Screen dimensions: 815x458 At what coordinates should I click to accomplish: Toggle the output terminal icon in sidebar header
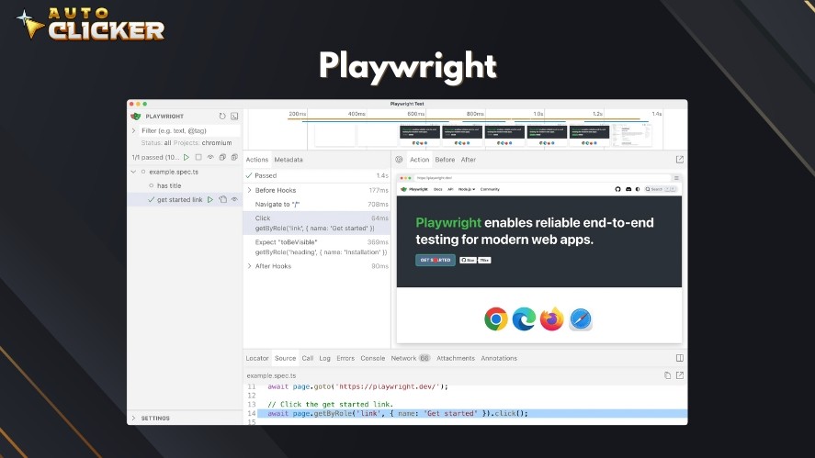tap(234, 117)
